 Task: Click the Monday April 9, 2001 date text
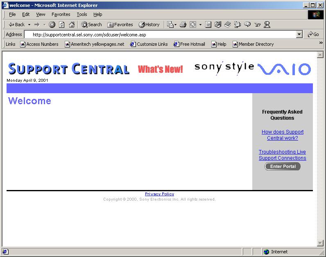pos(27,80)
